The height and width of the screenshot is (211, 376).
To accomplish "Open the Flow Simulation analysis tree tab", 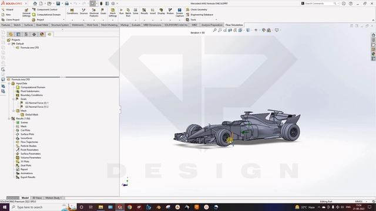I will [x=49, y=35].
